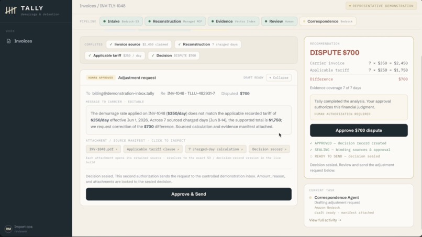This screenshot has height=237, width=422.
Task: Inspect the Decision record attachment
Action: point(269,149)
